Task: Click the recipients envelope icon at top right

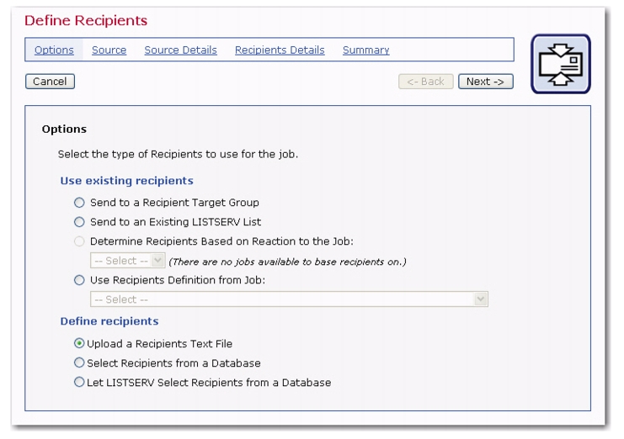Action: 560,64
